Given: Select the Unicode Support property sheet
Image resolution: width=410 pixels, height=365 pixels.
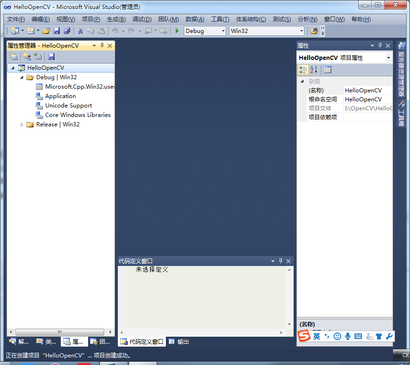Looking at the screenshot, I should point(64,106).
